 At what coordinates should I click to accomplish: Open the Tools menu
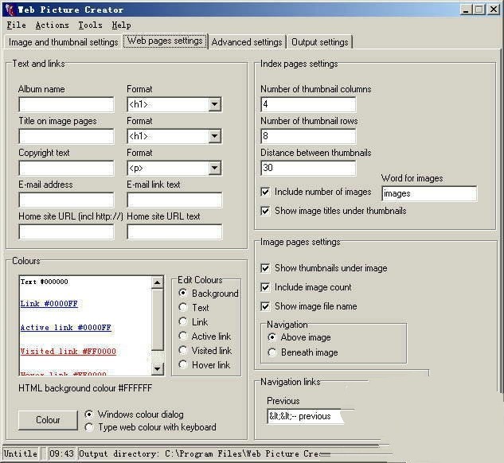(x=90, y=25)
